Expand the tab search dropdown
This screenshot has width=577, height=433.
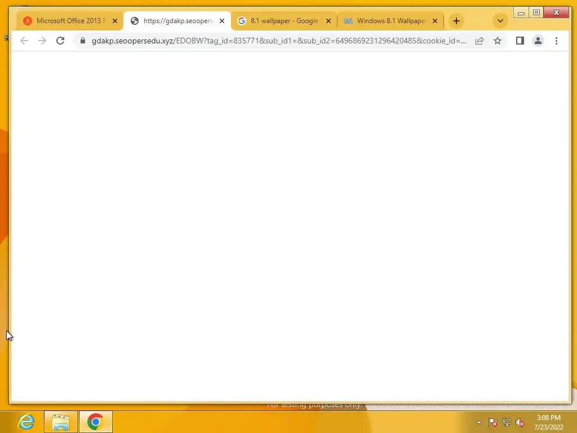500,21
